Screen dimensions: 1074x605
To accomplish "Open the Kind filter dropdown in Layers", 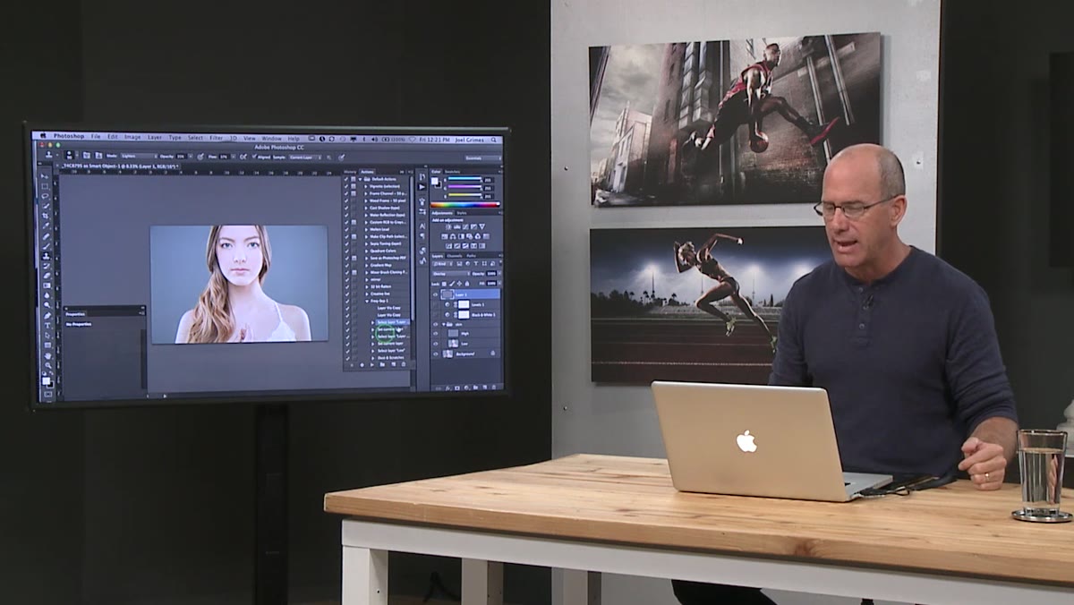I will tap(443, 264).
